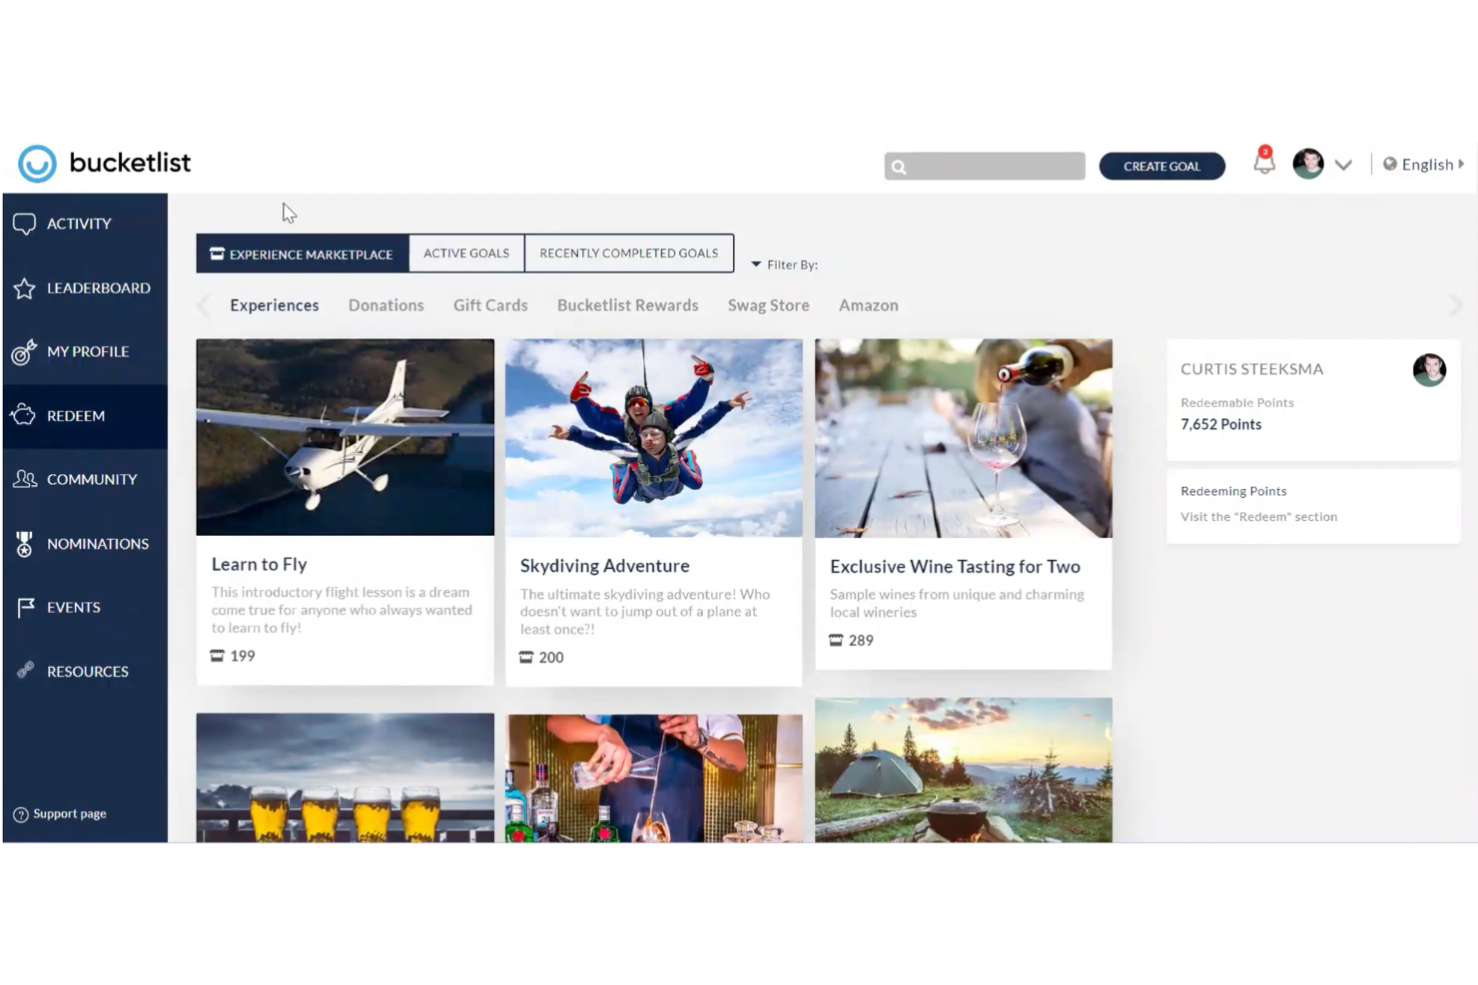Open the English language selector

coord(1425,164)
